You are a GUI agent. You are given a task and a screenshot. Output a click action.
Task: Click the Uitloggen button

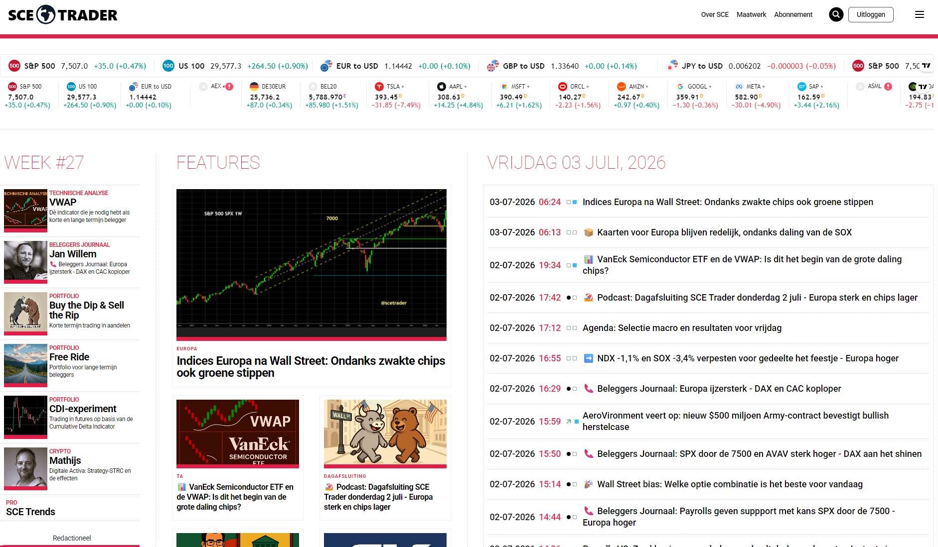point(871,14)
